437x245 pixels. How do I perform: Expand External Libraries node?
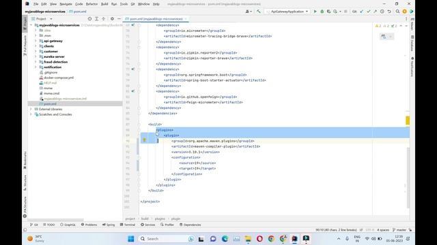tap(31, 109)
